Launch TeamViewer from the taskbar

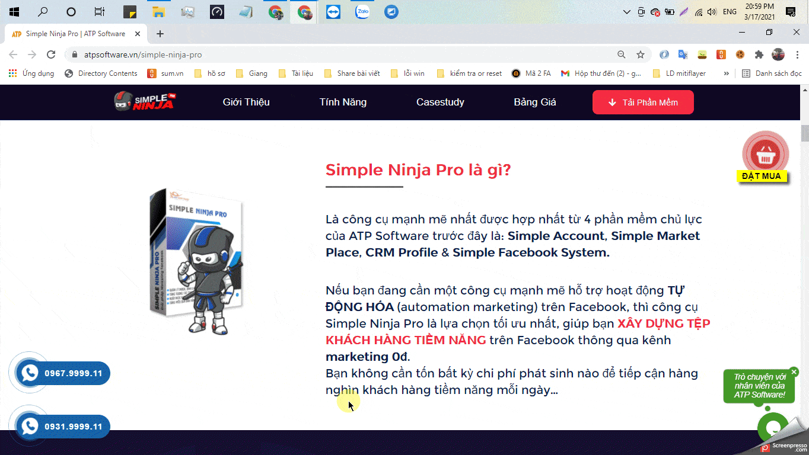coord(333,11)
